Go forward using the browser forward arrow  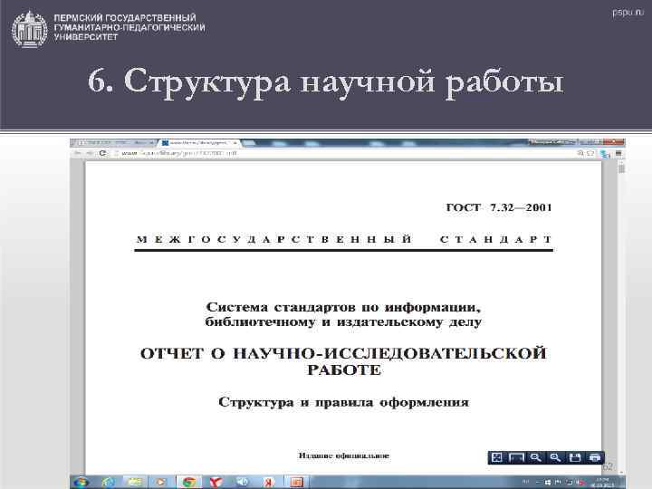pyautogui.click(x=90, y=153)
